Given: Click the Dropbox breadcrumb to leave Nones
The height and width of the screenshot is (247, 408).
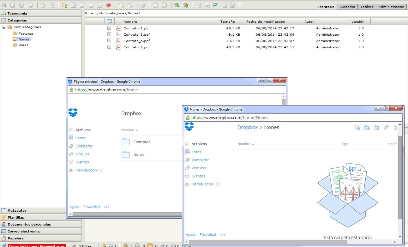Looking at the screenshot, I should tap(248, 127).
